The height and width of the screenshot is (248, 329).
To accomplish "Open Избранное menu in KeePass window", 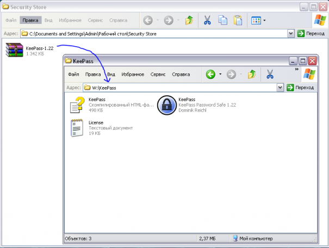I will (133, 75).
